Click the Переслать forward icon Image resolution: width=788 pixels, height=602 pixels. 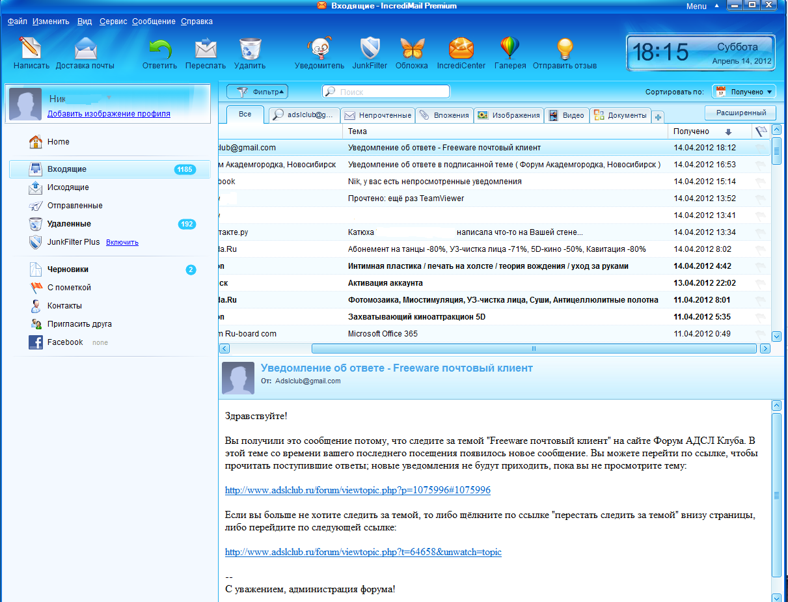point(206,49)
